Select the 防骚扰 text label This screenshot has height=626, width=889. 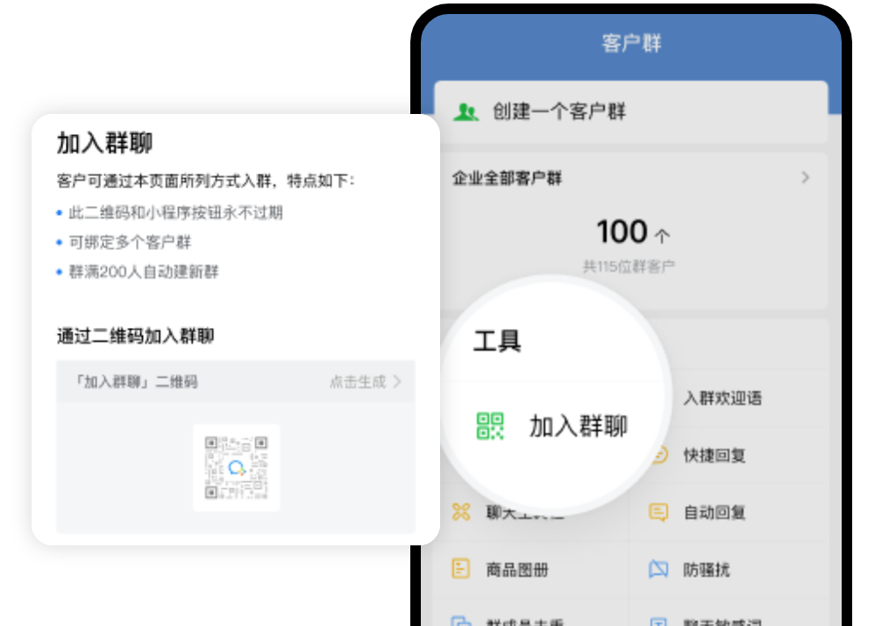[x=706, y=570]
